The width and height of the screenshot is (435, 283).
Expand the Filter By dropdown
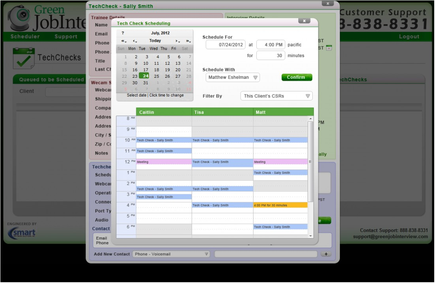click(276, 96)
